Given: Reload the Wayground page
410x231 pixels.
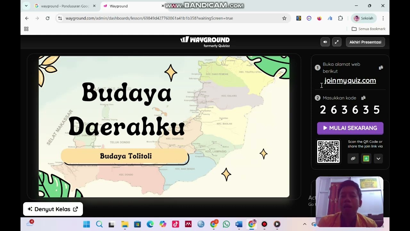Looking at the screenshot, I should coord(47,18).
